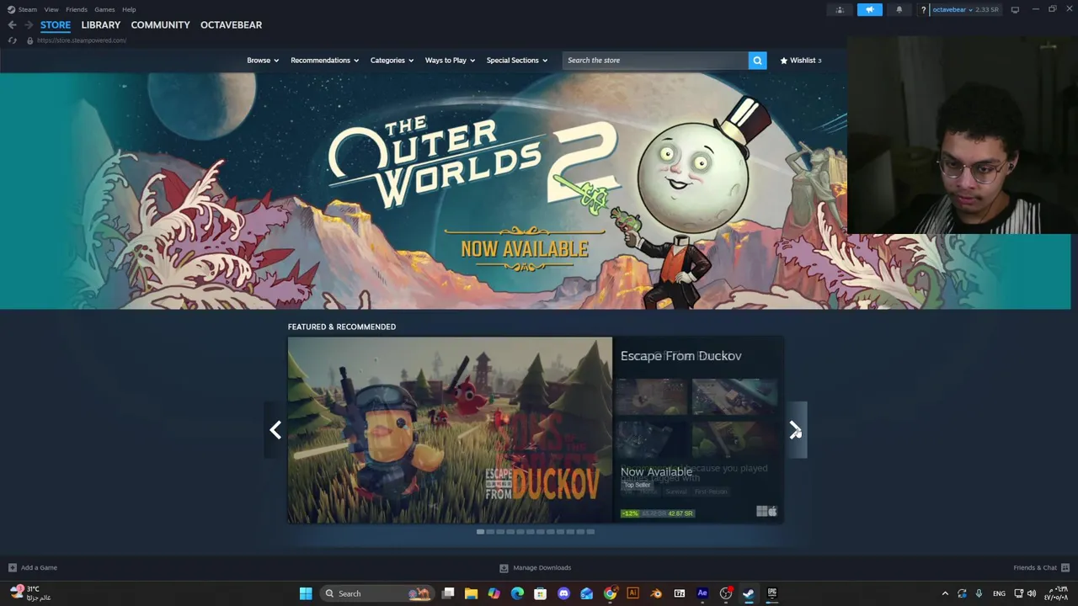The image size is (1078, 606).
Task: Switch to the COMMUNITY tab
Action: click(160, 25)
